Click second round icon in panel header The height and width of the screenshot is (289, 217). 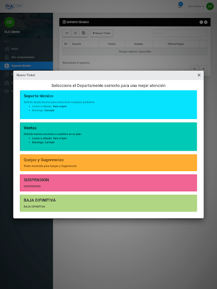(206, 22)
